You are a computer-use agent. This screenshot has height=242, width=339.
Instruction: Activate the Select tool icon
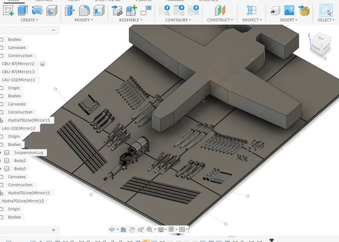(x=326, y=10)
